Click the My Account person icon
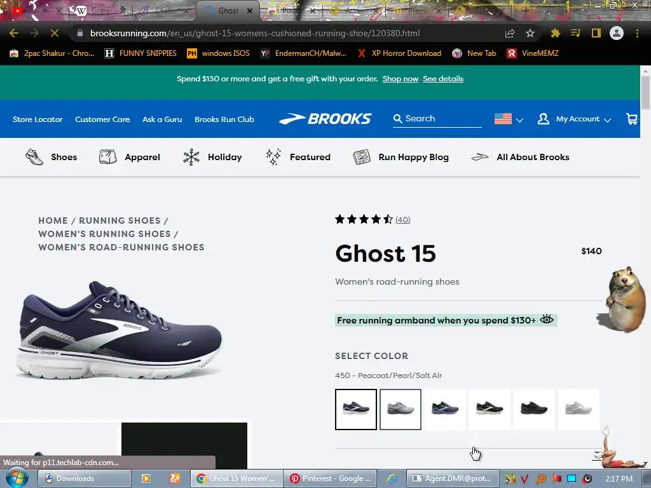 pyautogui.click(x=543, y=119)
